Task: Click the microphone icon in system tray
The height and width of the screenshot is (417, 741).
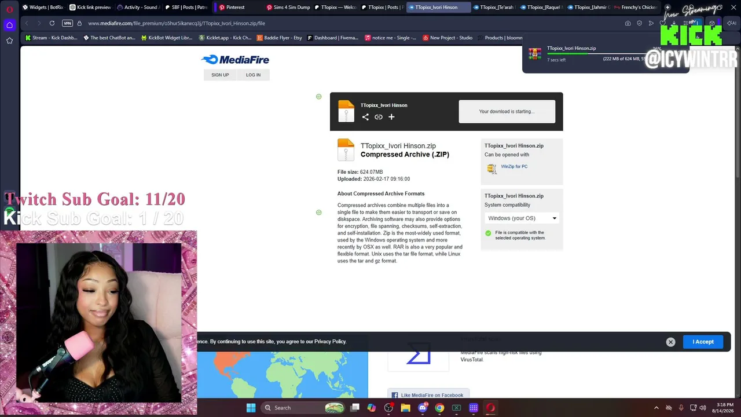Action: tap(681, 408)
